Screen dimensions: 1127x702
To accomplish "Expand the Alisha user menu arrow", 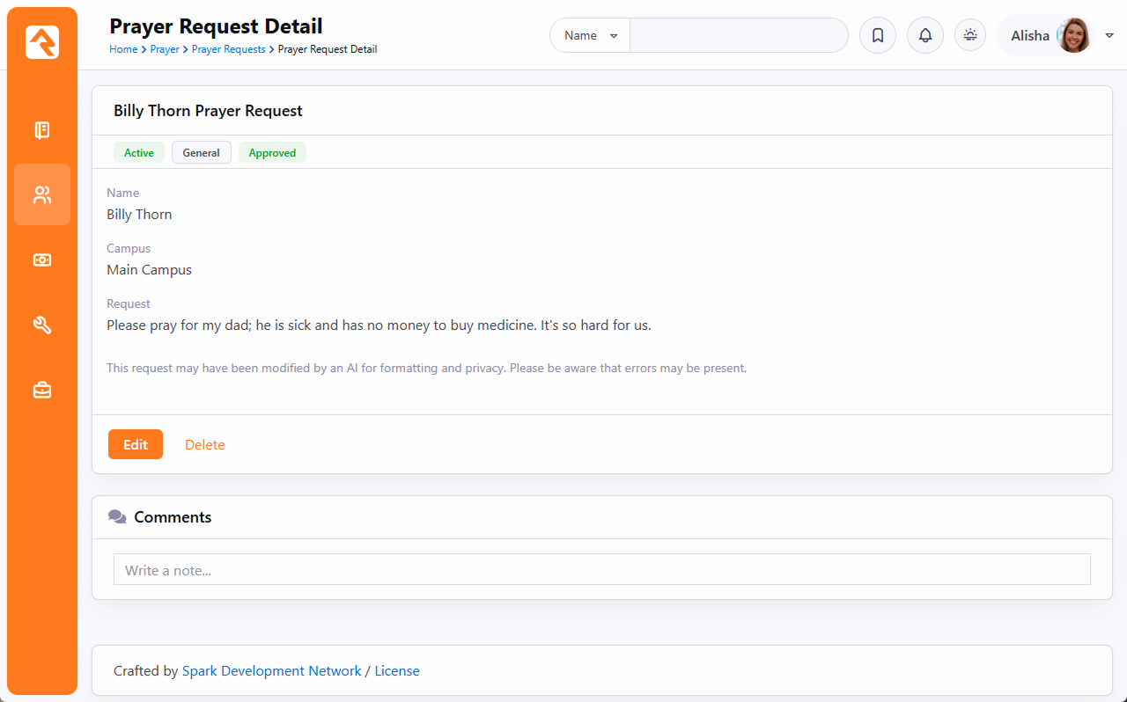I will pos(1109,36).
